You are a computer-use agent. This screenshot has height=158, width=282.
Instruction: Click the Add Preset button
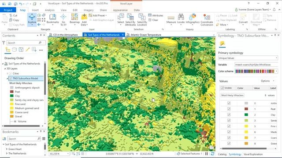point(98,15)
